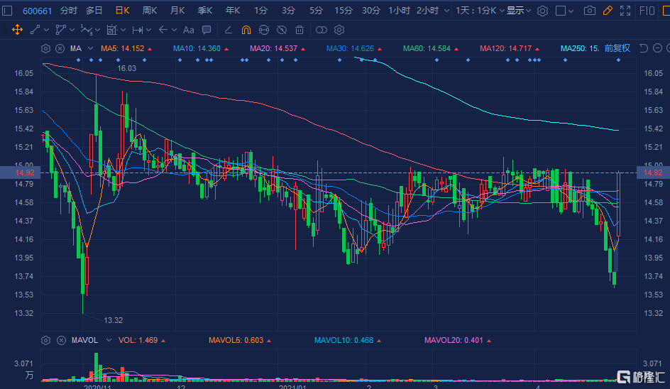The image size is (670, 389).
Task: Switch to 年K yearly chart
Action: pos(233,11)
